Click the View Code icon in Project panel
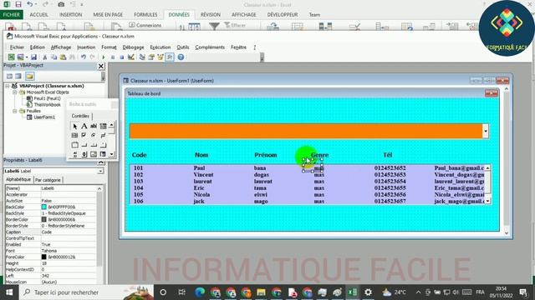 point(9,76)
